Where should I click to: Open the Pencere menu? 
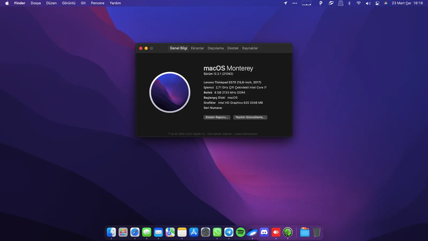[x=98, y=3]
